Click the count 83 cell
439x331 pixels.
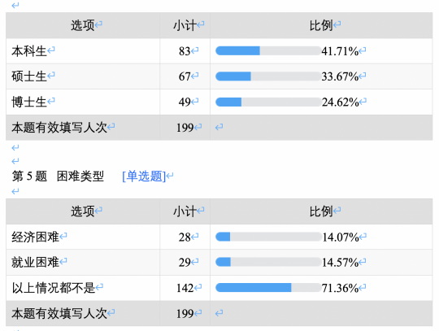(x=185, y=51)
